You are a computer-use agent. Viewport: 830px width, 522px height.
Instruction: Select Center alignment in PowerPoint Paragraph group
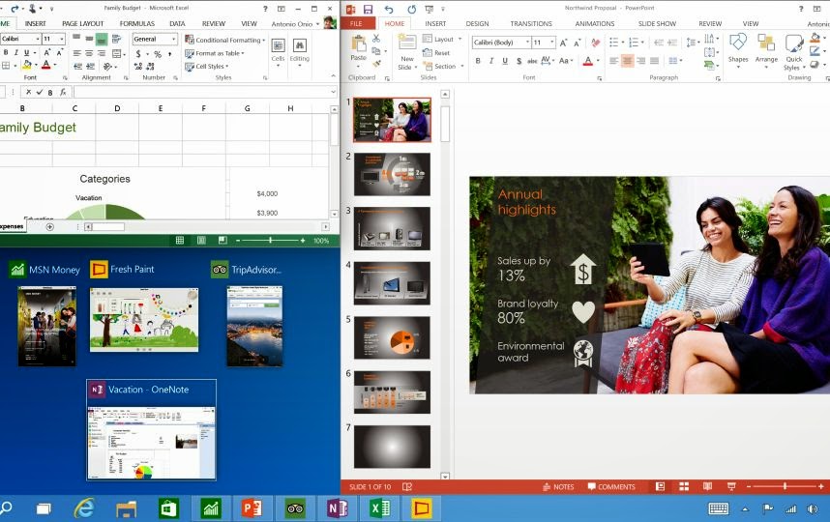click(627, 61)
